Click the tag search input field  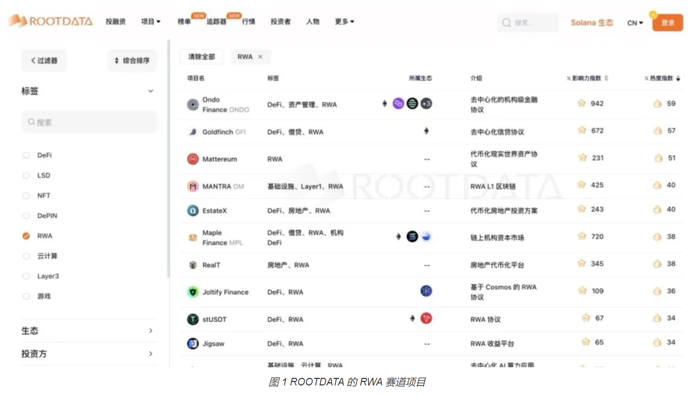(90, 122)
